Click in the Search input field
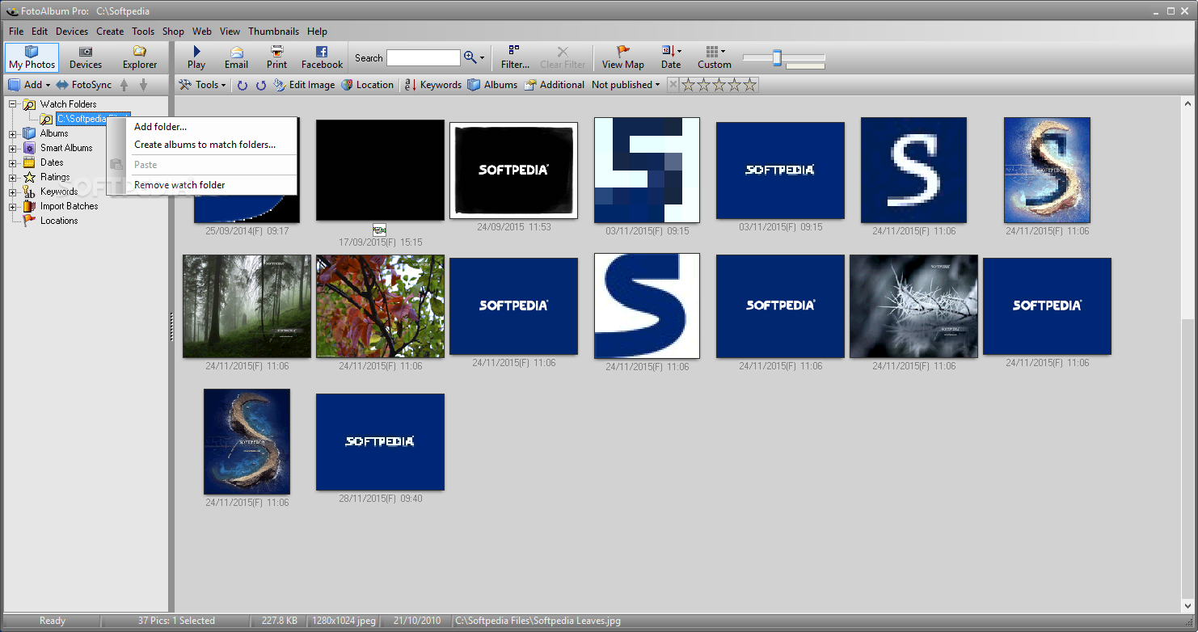 pos(423,58)
